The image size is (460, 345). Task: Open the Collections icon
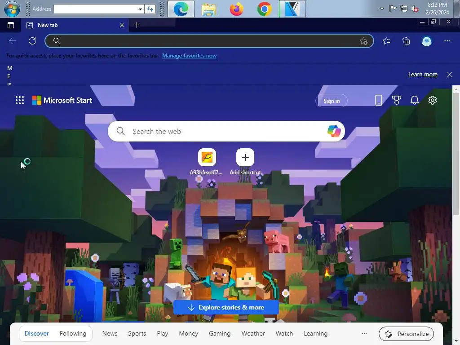pyautogui.click(x=406, y=41)
